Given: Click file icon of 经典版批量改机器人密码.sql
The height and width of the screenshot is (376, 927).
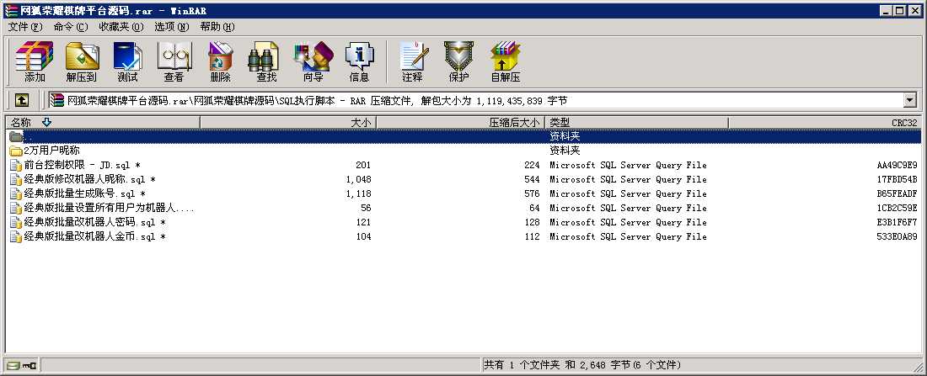Looking at the screenshot, I should pos(16,222).
